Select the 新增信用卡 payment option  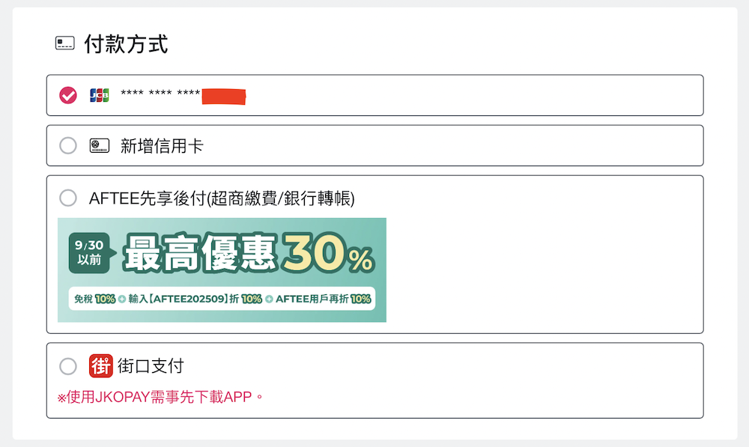tap(67, 145)
